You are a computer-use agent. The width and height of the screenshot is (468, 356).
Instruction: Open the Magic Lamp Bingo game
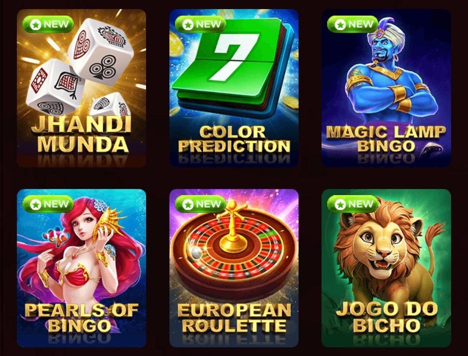click(386, 88)
